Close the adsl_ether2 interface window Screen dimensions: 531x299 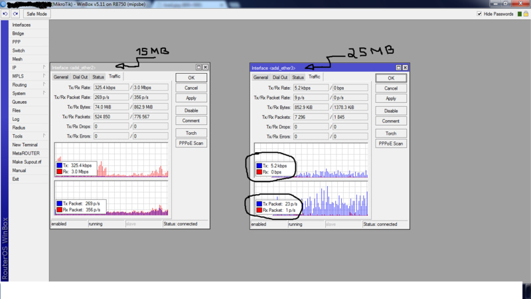[x=205, y=67]
